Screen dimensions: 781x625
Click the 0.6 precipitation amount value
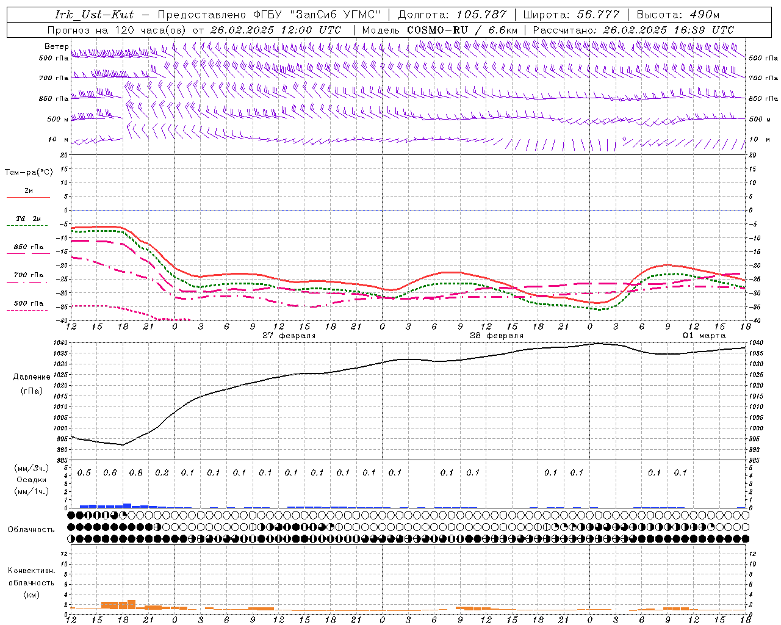pyautogui.click(x=110, y=472)
